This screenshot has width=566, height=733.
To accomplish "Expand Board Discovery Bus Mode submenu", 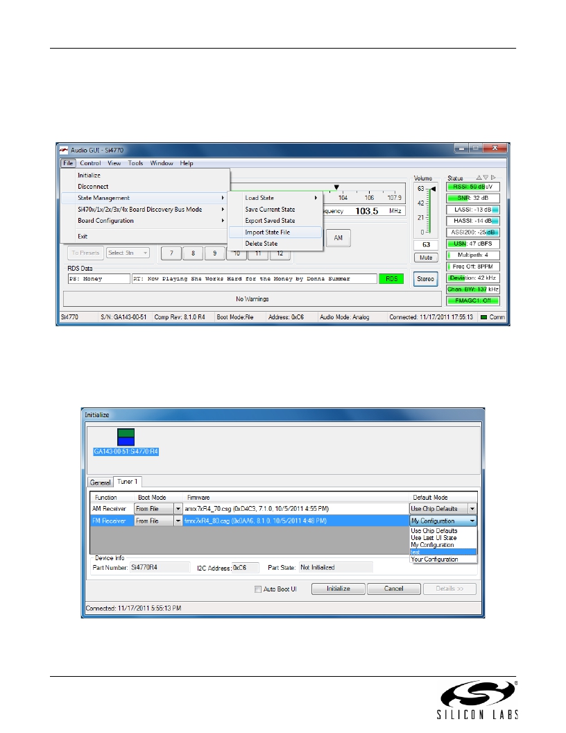I will tap(144, 210).
